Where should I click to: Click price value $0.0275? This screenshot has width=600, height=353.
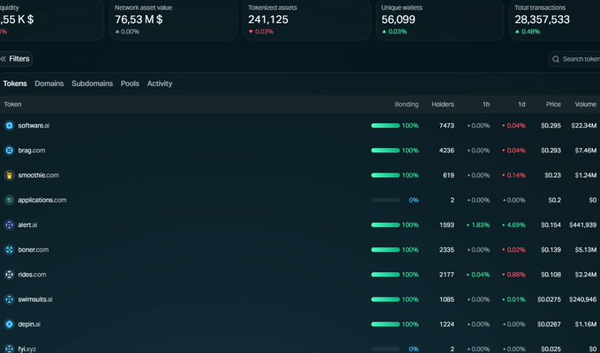tap(549, 299)
